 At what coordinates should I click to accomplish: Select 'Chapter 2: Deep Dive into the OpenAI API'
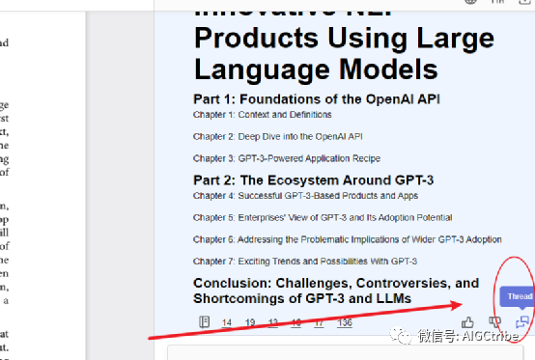coord(278,136)
